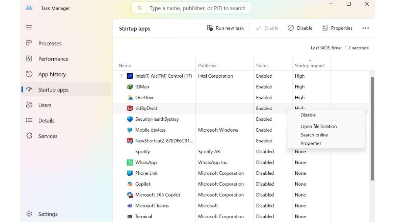Click the search field for name or PID
The height and width of the screenshot is (222, 395).
coord(192,8)
